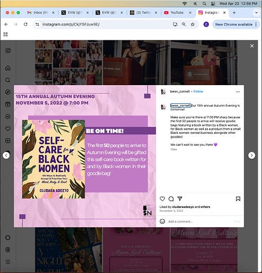Open bwsn_cornell profile from post header
The width and height of the screenshot is (262, 273).
point(180,91)
